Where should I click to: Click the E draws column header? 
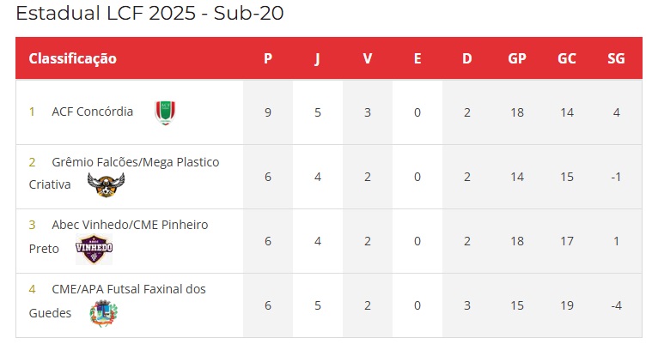pos(417,58)
